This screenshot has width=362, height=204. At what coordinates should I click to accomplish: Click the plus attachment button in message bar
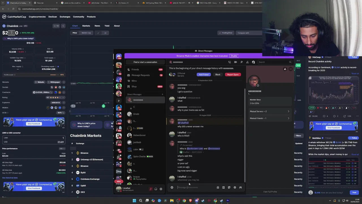(x=172, y=187)
